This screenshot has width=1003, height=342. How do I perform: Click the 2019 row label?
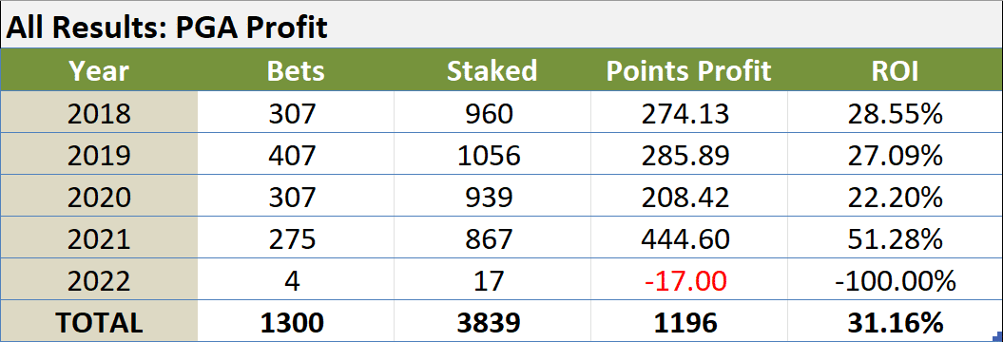[99, 156]
